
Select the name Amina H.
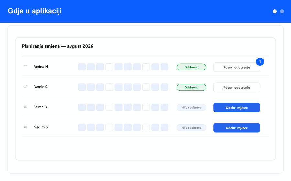(41, 67)
